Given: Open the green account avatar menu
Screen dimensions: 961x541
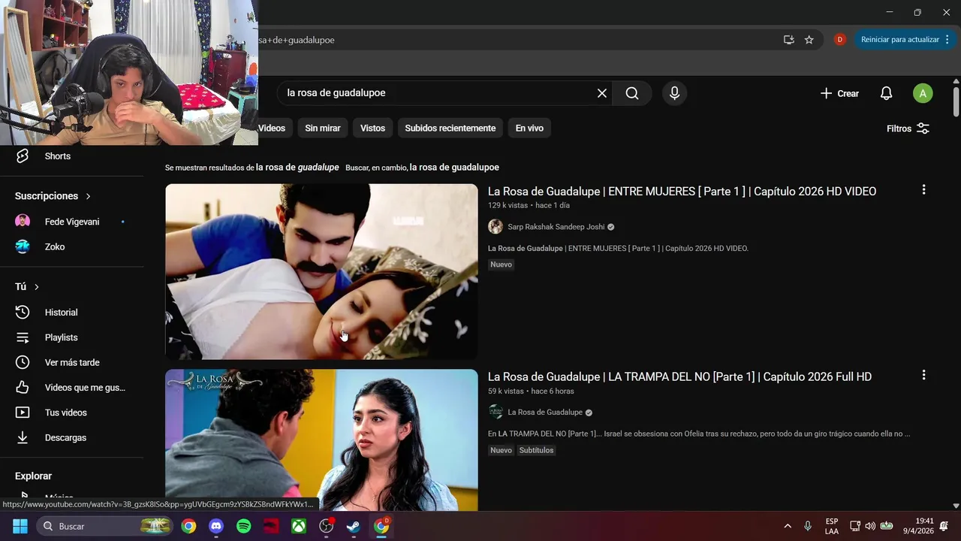Looking at the screenshot, I should 923,93.
